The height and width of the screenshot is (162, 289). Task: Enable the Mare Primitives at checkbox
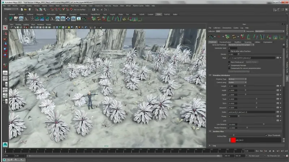click(x=229, y=62)
